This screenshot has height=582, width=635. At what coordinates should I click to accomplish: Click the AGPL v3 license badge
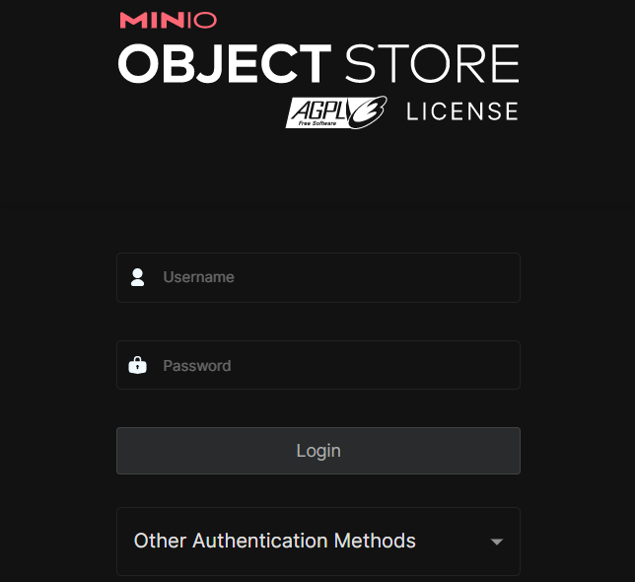(x=336, y=112)
